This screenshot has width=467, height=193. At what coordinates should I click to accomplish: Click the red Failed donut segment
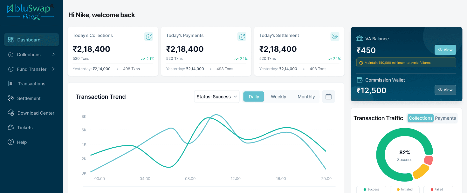(x=429, y=160)
